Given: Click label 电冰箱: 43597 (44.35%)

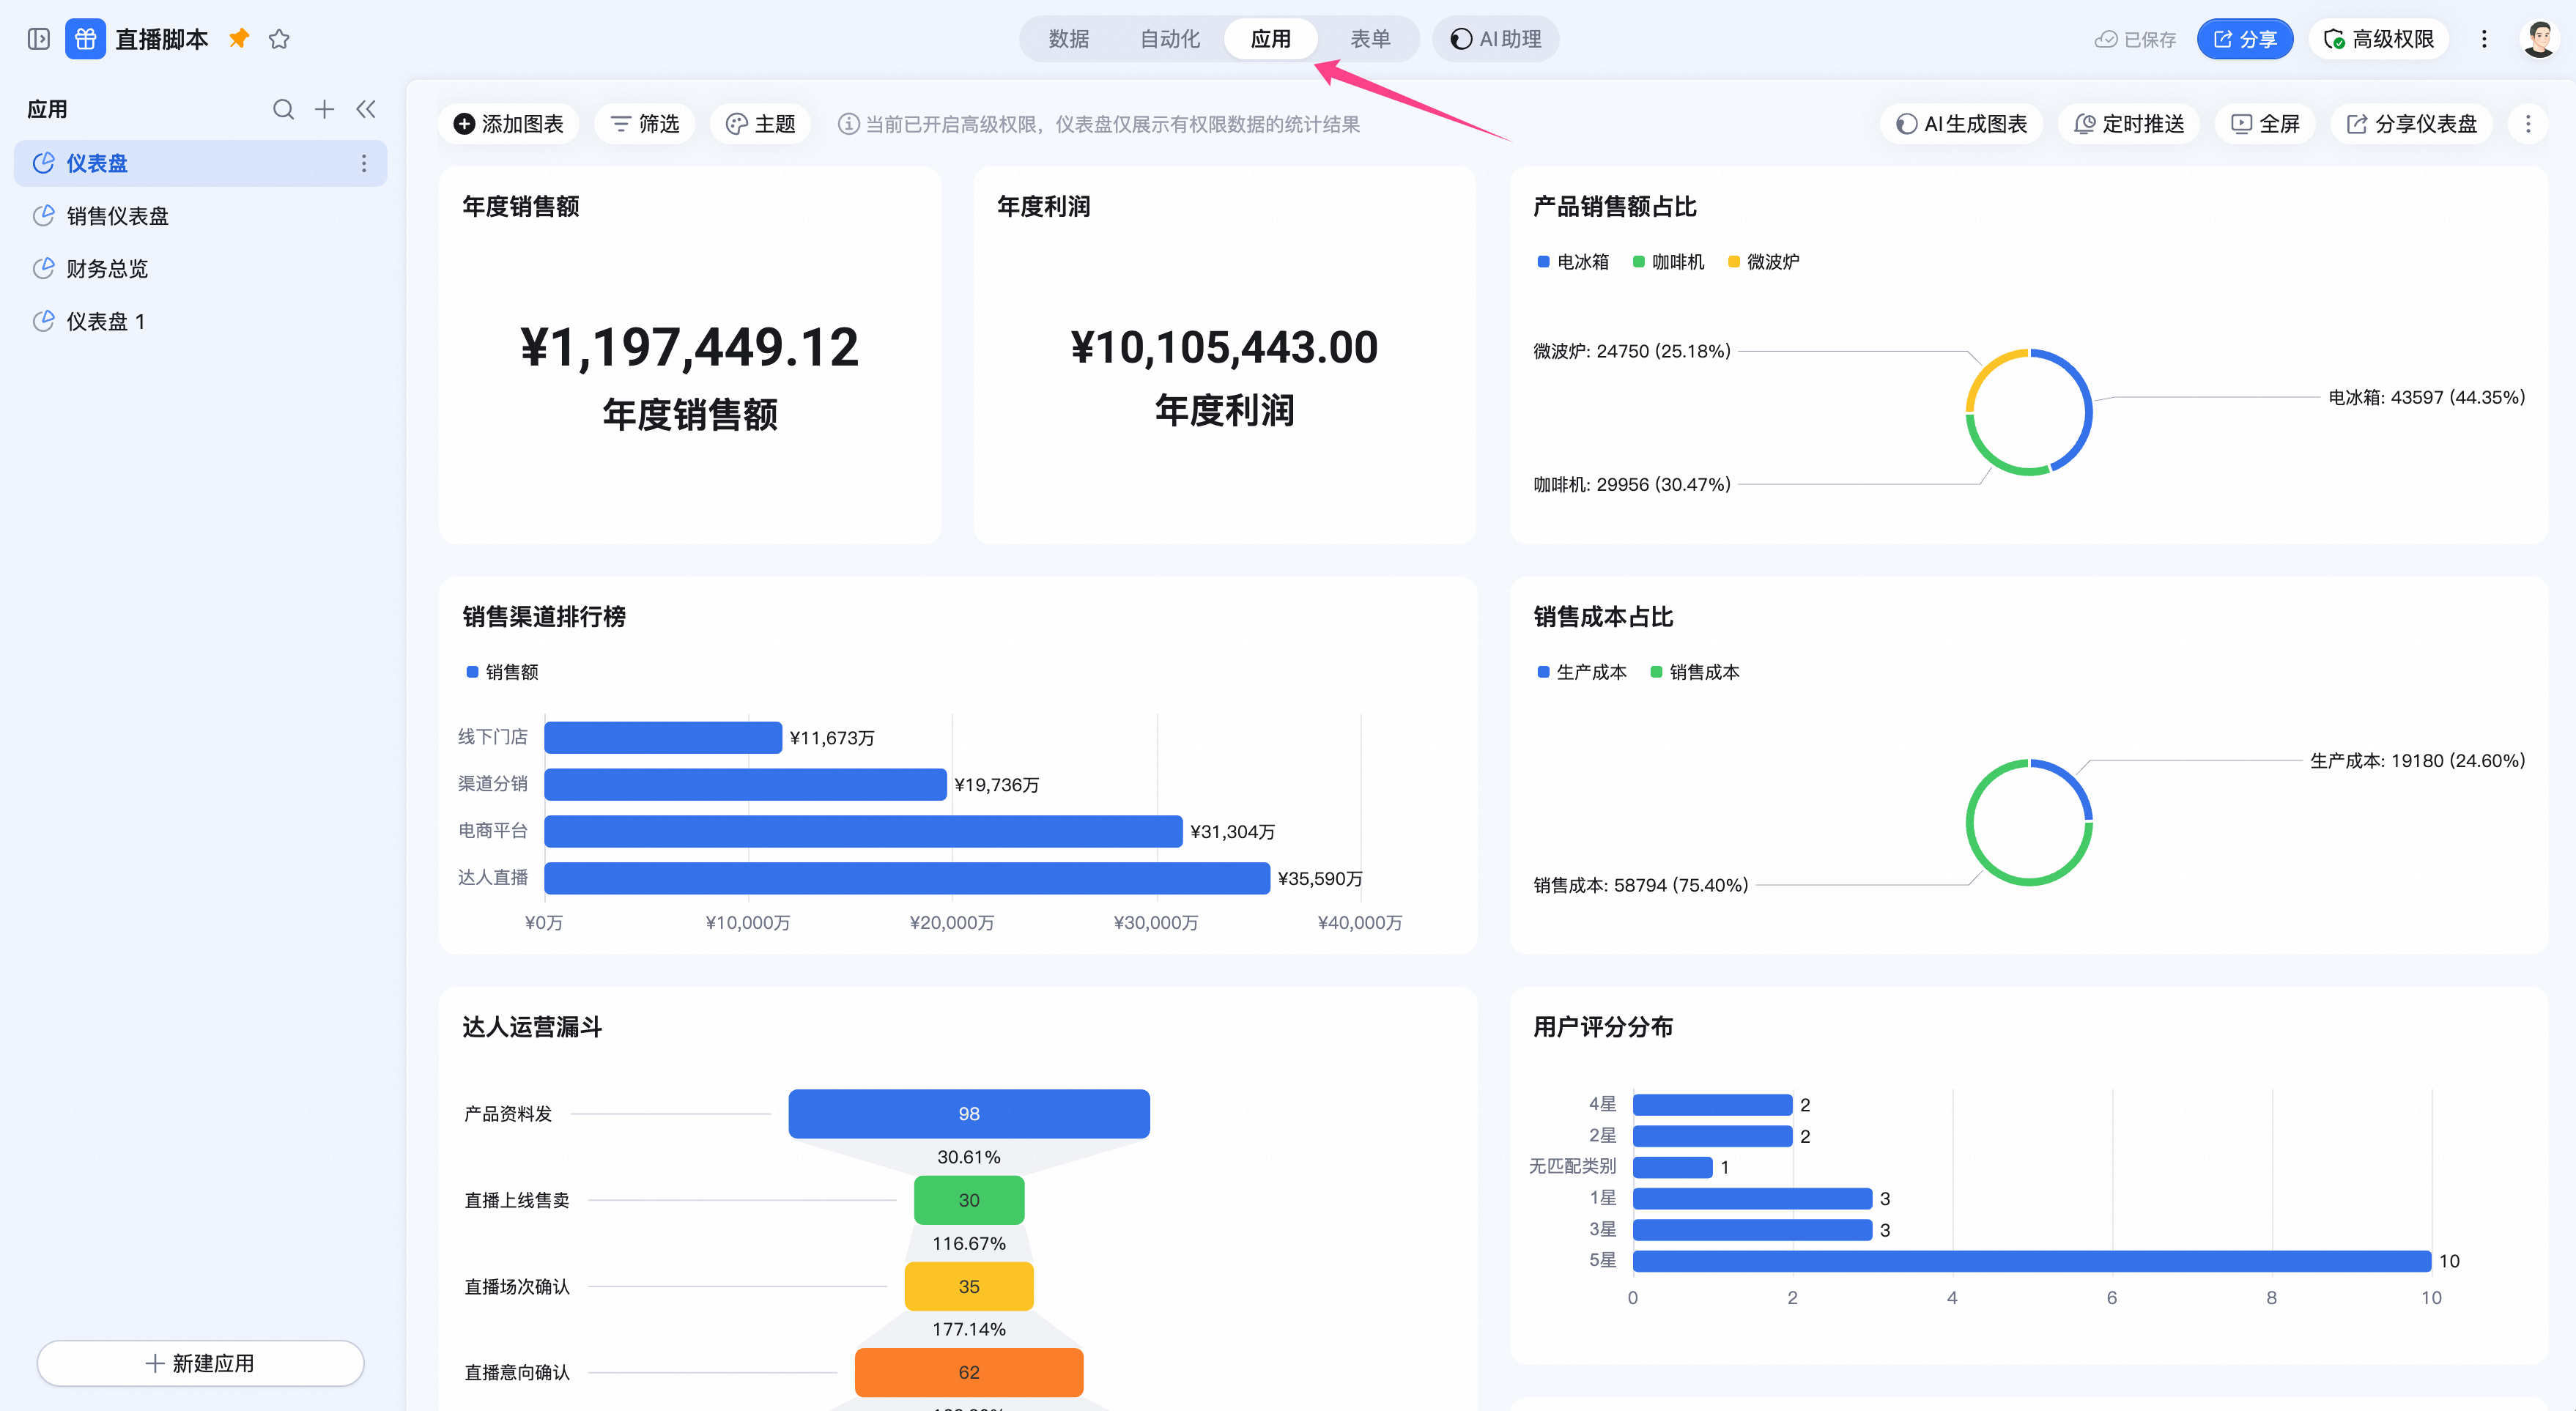Looking at the screenshot, I should coord(2427,397).
